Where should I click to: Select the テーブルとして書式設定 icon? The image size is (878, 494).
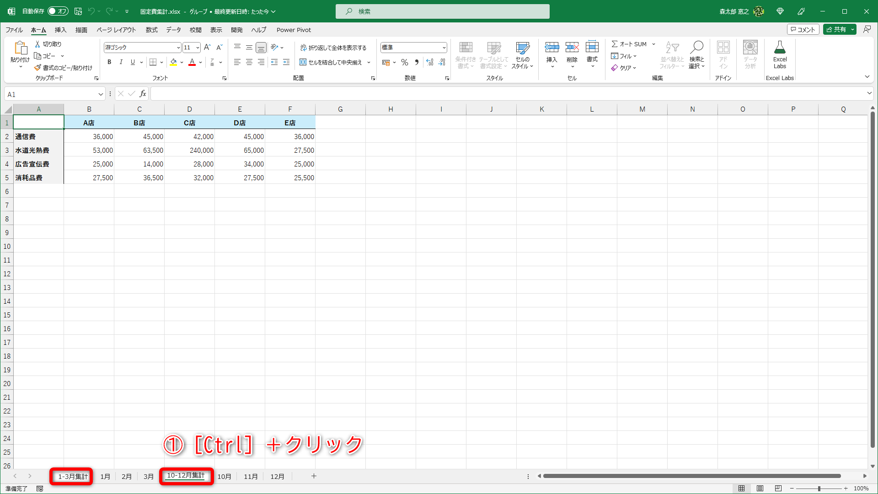(x=494, y=55)
